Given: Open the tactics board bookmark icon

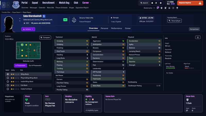Looking at the screenshot, I should click(165, 8).
